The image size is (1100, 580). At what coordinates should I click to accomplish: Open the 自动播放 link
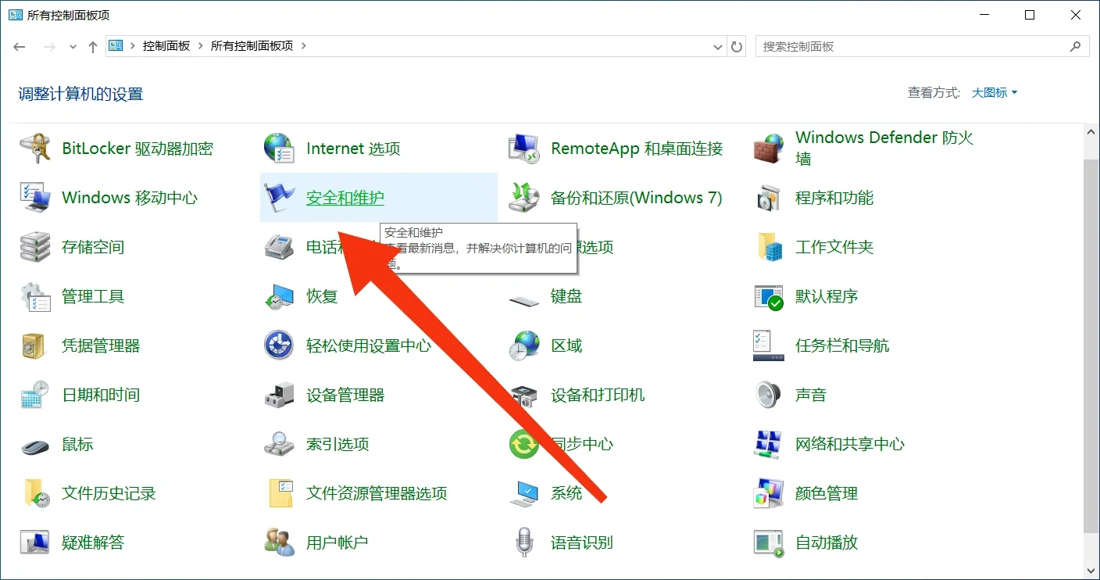pos(827,542)
